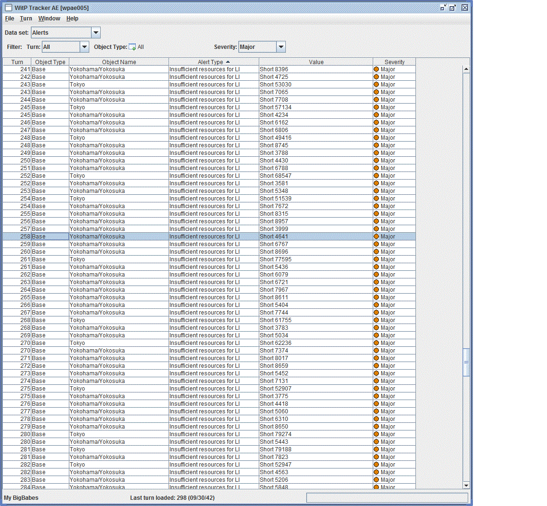Click the ascending sort arrow on Alert Type
The width and height of the screenshot is (547, 506).
tap(228, 62)
